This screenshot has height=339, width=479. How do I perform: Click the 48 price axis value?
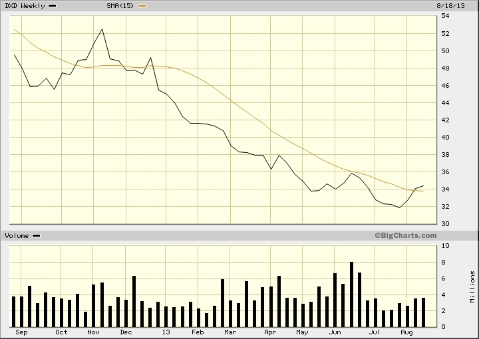click(445, 68)
